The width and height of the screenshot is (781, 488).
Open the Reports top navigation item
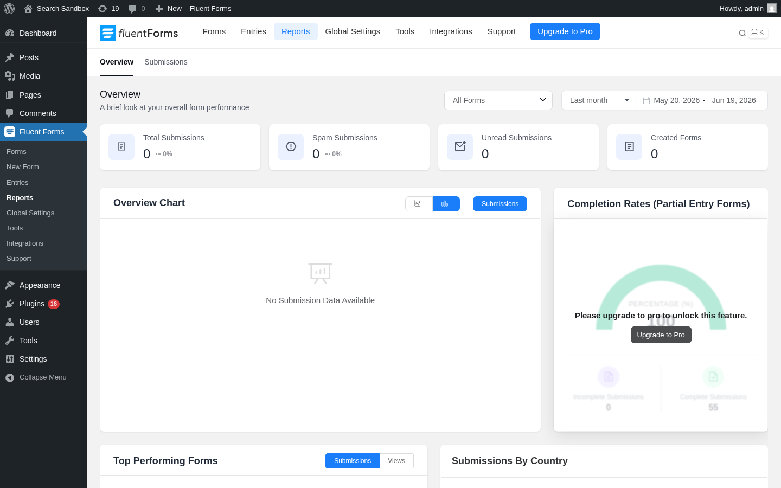tap(296, 31)
